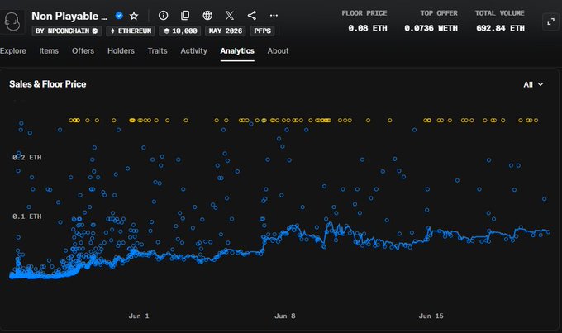Open the Offers tab

pos(83,51)
